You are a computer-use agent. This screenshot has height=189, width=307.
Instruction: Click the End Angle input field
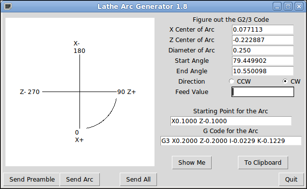pyautogui.click(x=263, y=71)
